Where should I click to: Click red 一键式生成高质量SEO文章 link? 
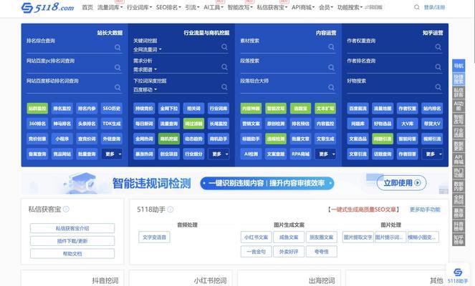coord(363,209)
